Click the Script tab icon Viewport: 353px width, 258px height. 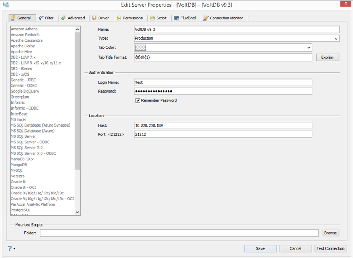pyautogui.click(x=152, y=18)
